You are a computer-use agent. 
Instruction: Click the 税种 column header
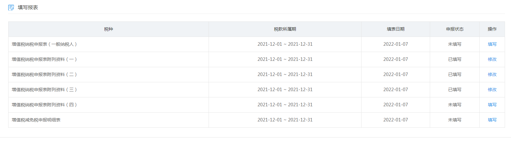(x=108, y=29)
